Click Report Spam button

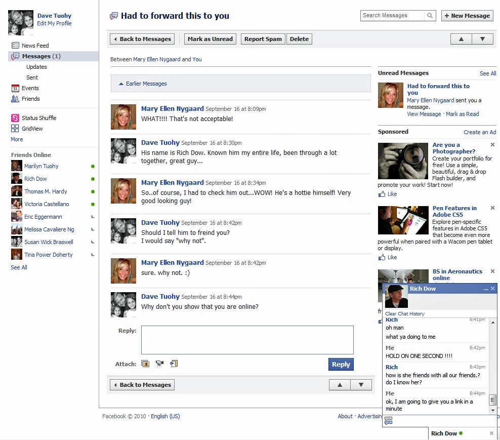(263, 39)
